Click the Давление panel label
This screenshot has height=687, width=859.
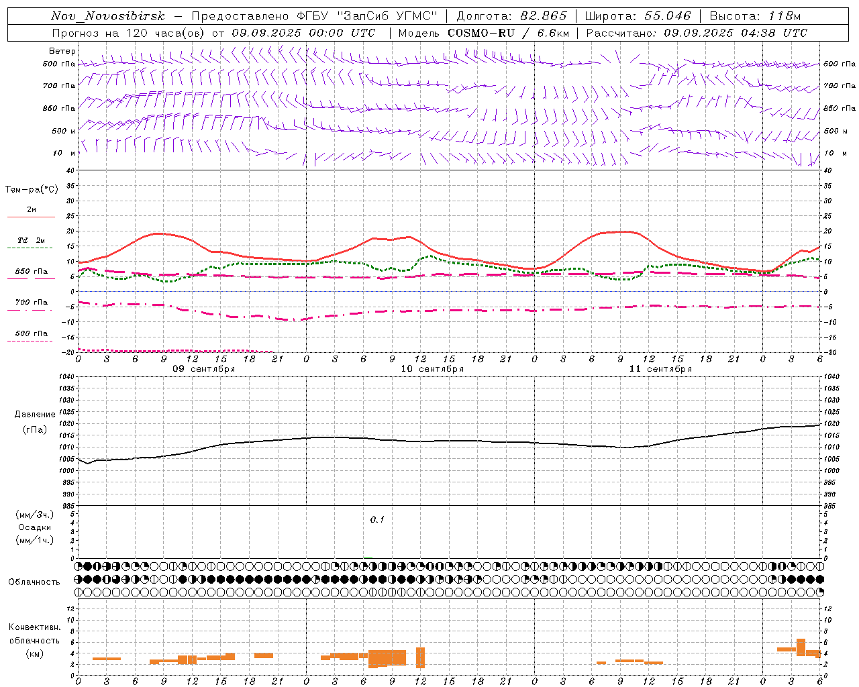coord(35,415)
